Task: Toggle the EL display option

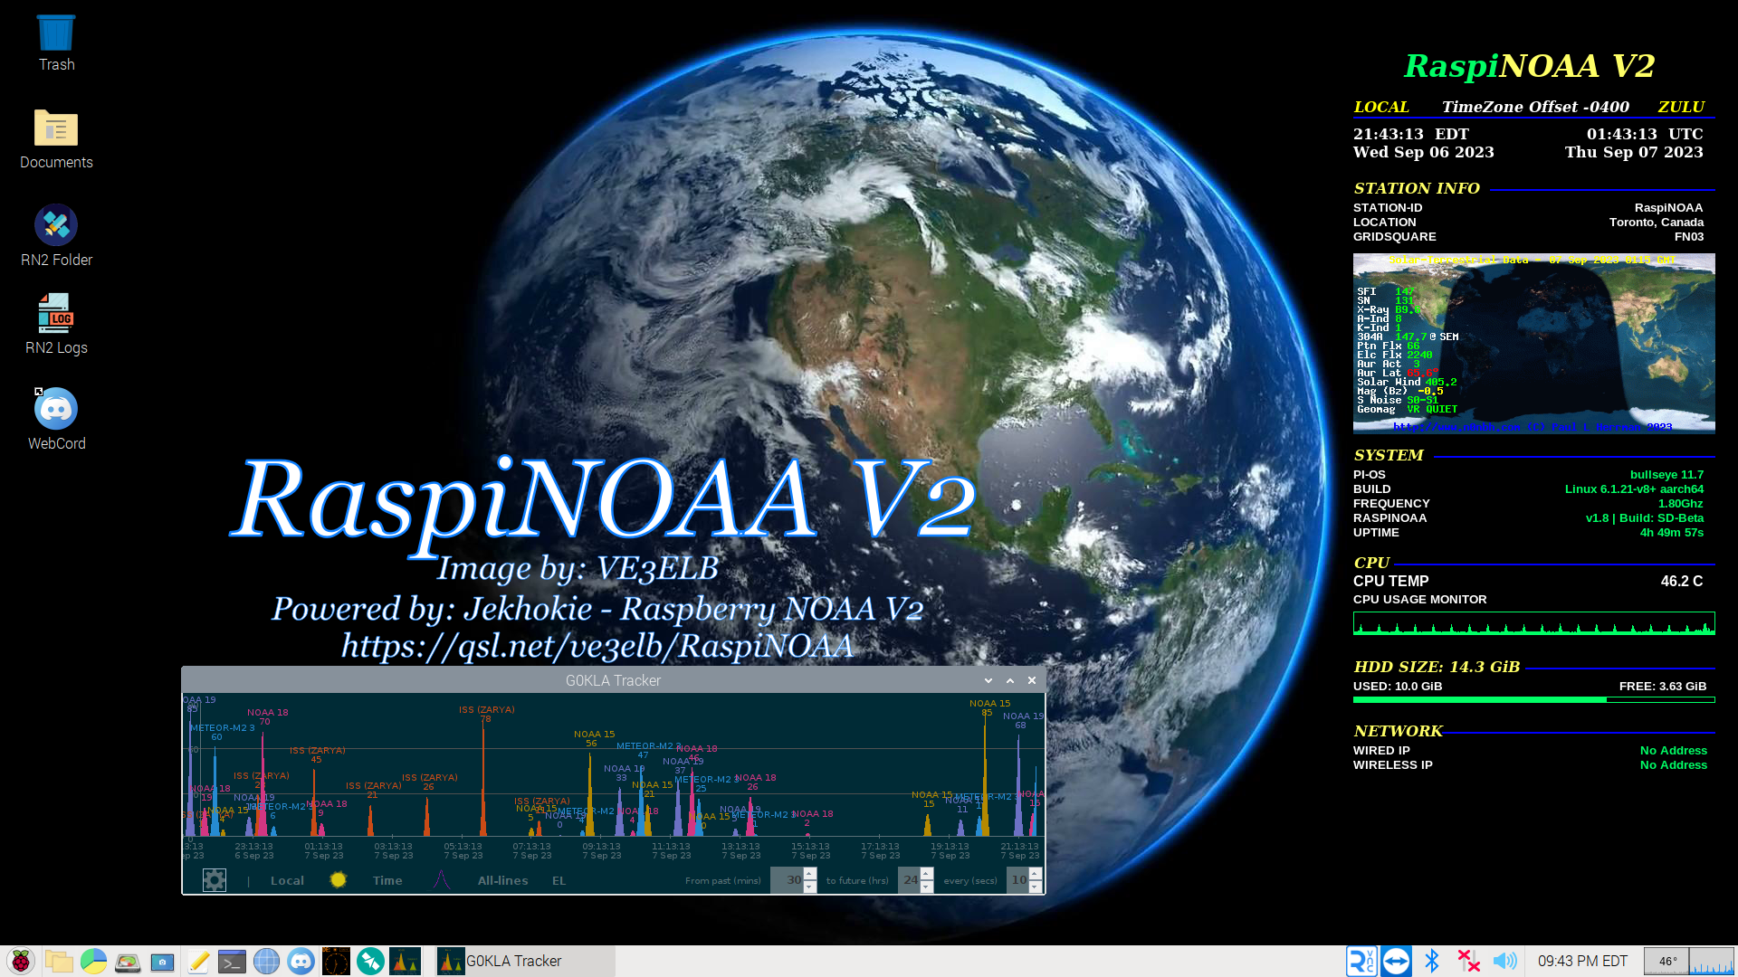Action: pos(559,881)
